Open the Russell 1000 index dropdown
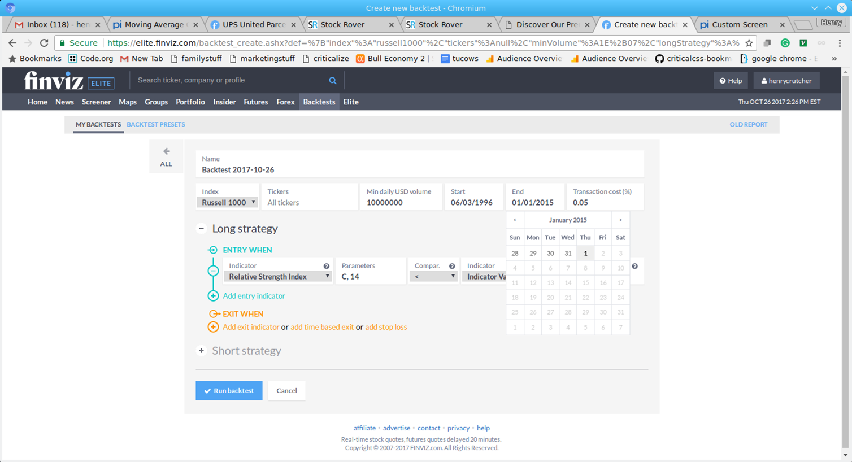Screen dimensions: 852x462 tap(228, 202)
